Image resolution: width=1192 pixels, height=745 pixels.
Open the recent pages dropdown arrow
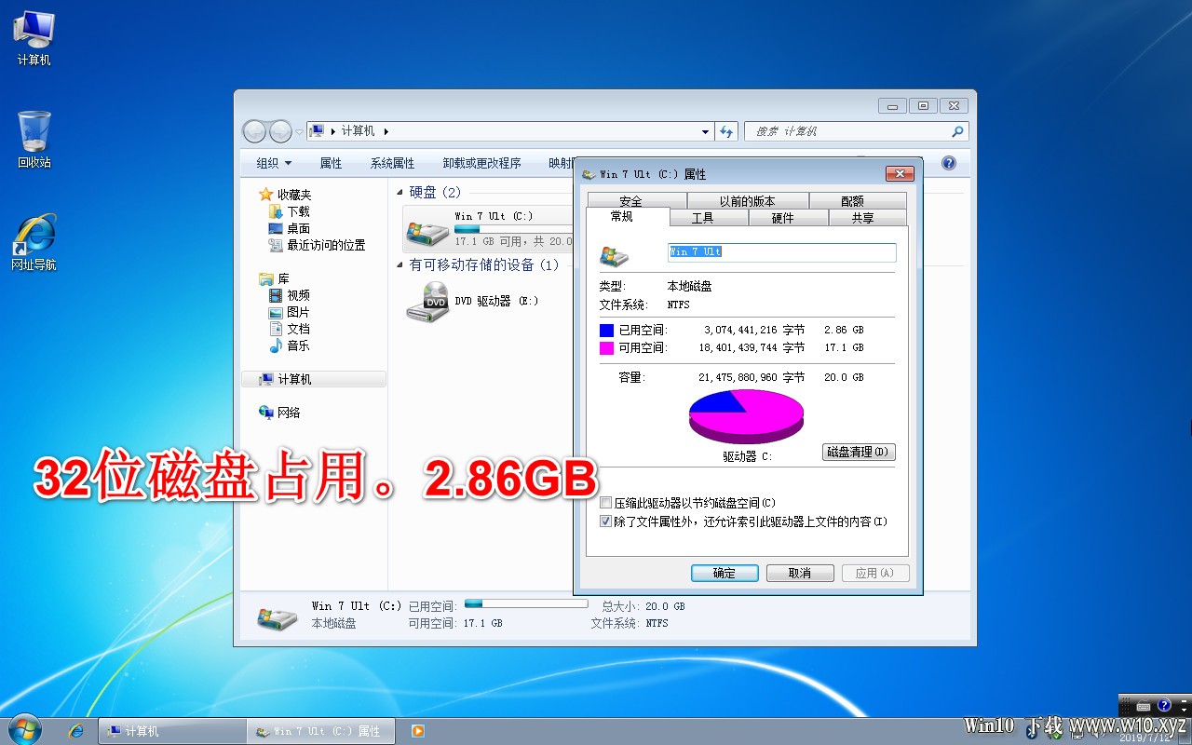pos(299,132)
